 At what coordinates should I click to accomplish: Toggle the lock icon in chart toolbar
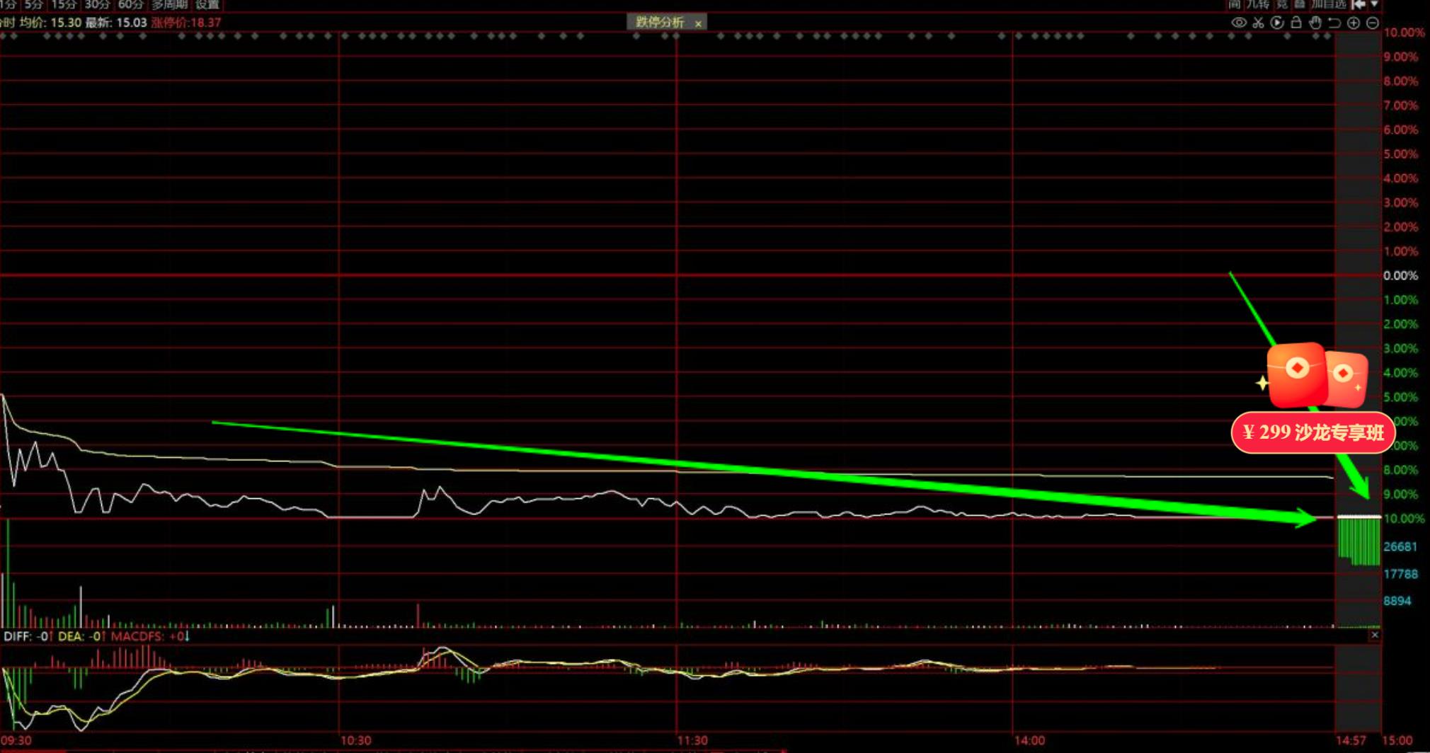point(1296,23)
